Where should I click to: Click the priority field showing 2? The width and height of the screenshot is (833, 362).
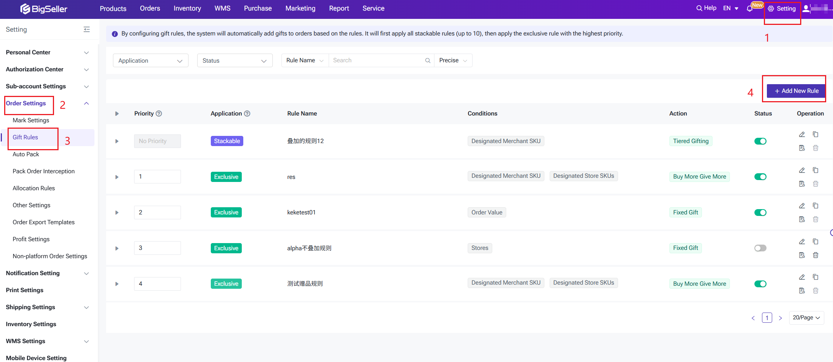157,213
